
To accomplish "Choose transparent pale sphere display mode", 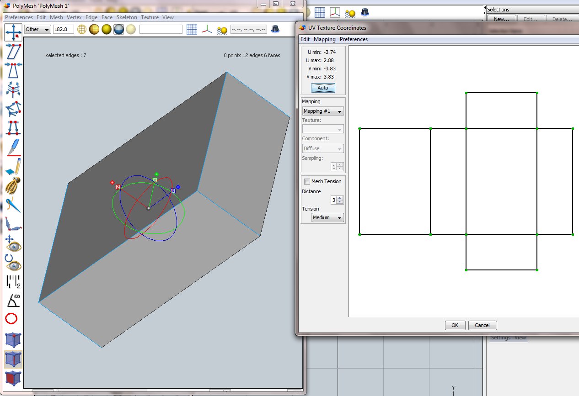I will point(131,29).
